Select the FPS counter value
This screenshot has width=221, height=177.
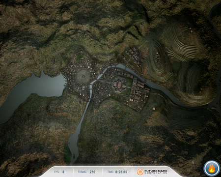point(63,172)
